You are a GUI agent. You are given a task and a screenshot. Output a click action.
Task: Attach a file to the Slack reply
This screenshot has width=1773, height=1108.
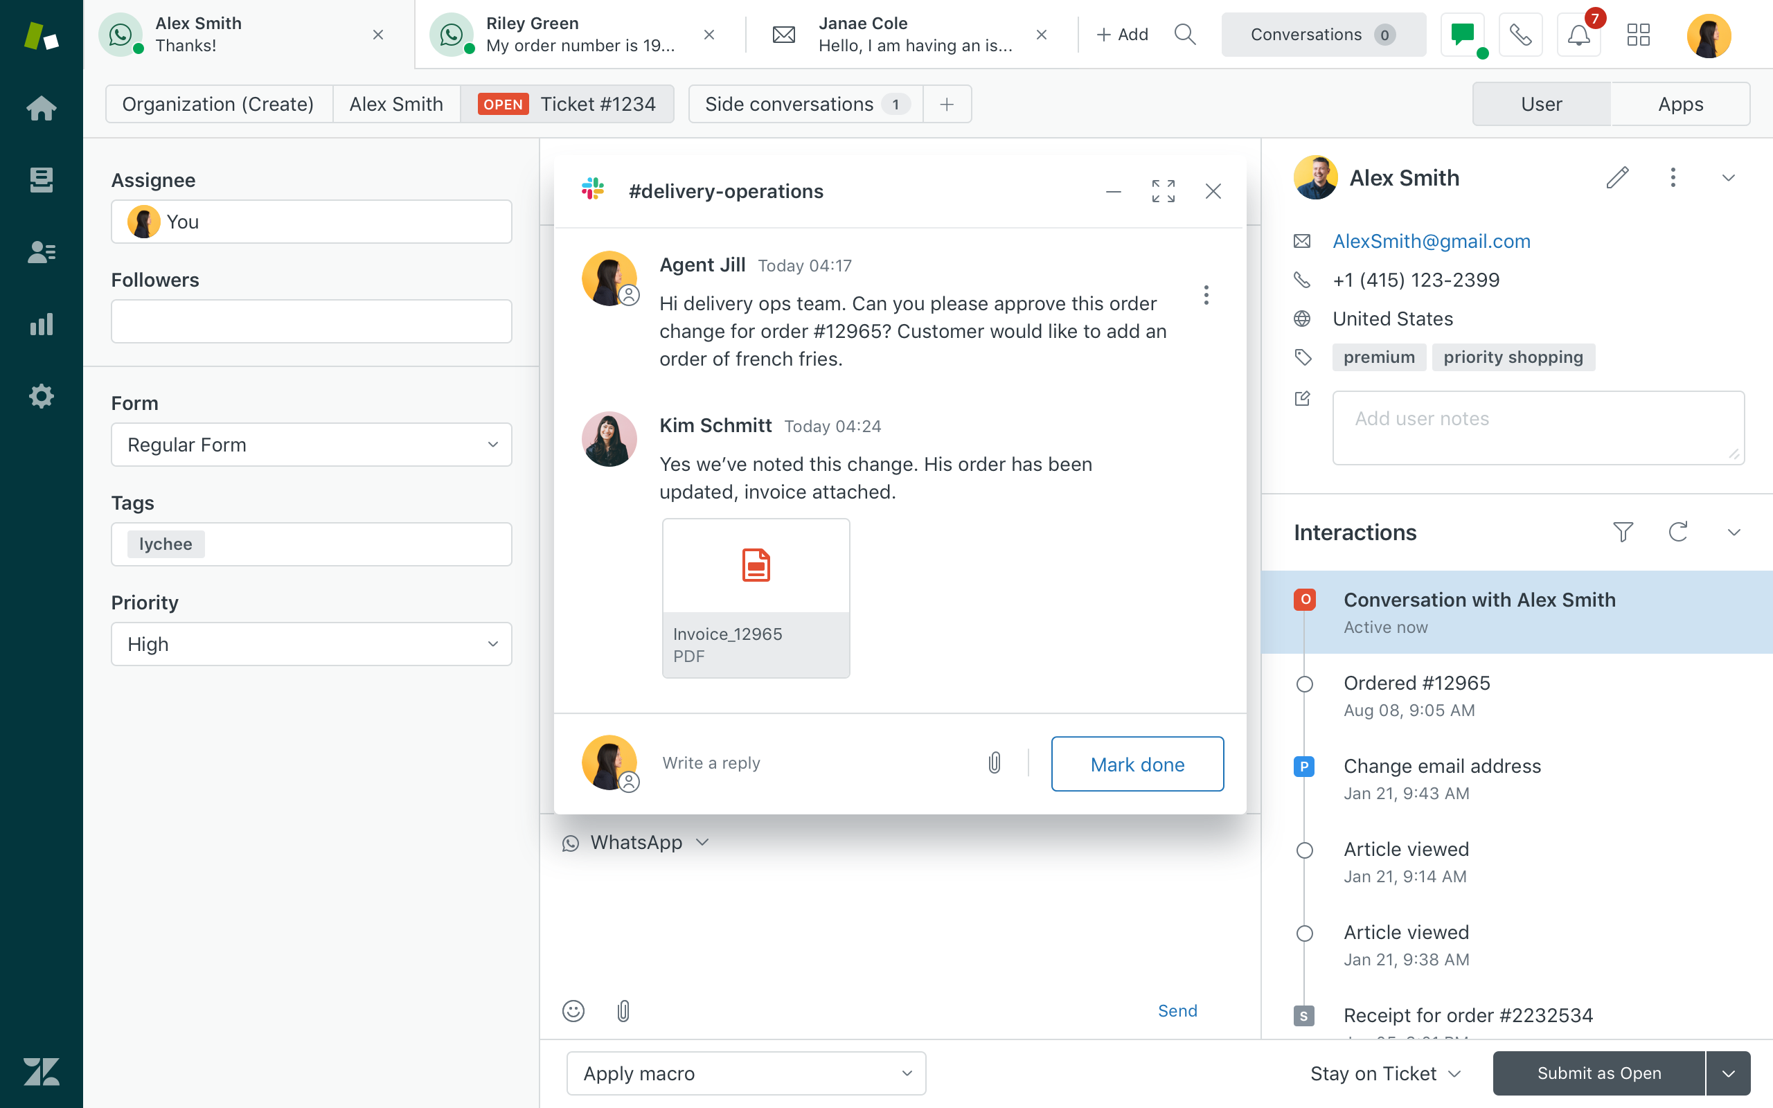995,763
